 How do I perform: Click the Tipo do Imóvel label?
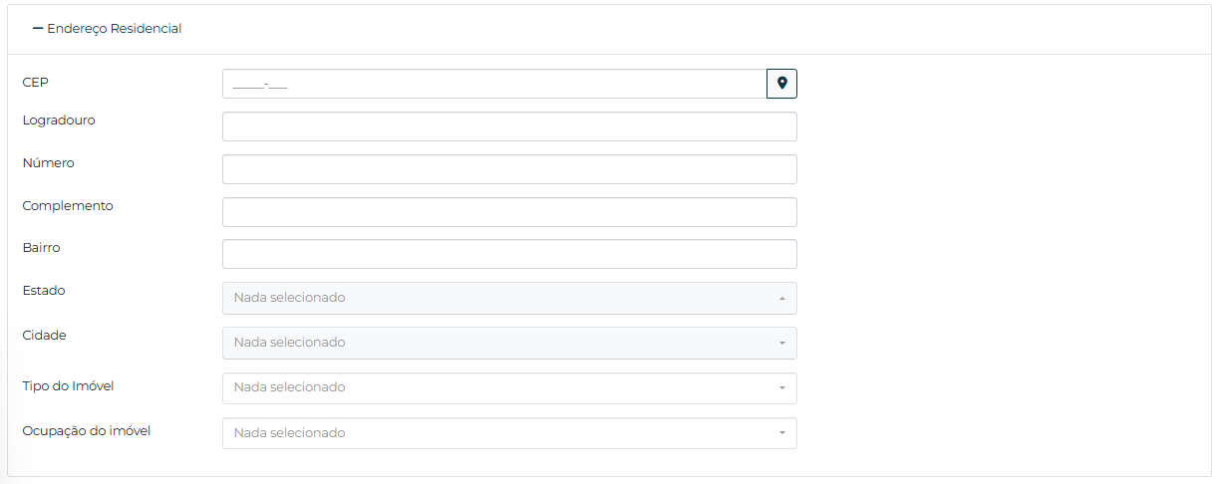click(75, 385)
